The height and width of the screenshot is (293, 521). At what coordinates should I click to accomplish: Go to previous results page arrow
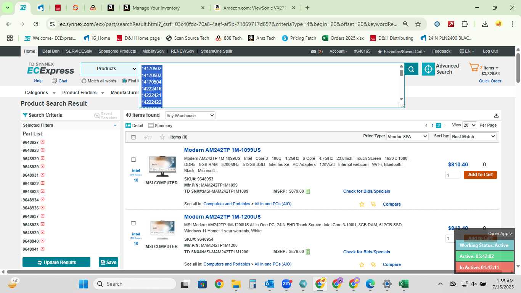pos(426,126)
